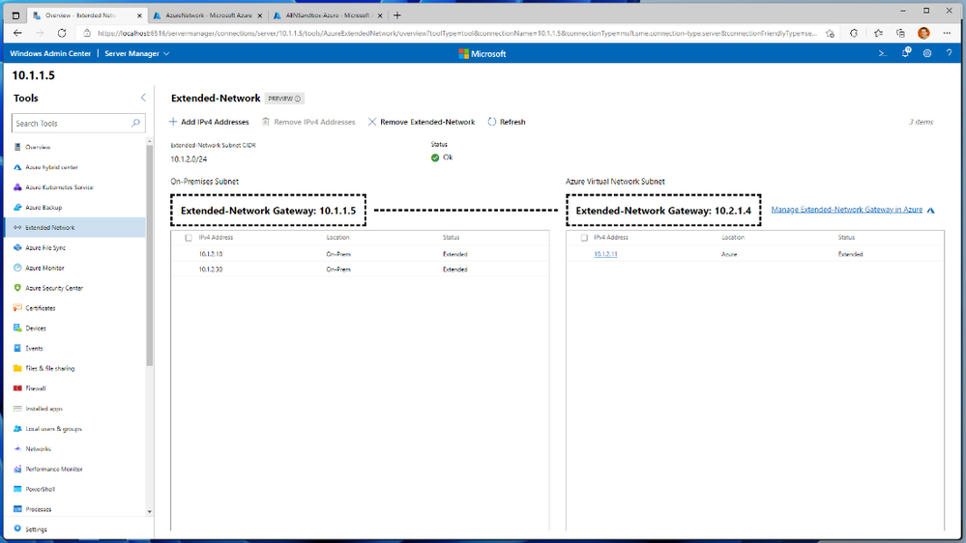Open Azure Kubernetes Service tool
Screen dimensions: 966x543
click(x=59, y=187)
